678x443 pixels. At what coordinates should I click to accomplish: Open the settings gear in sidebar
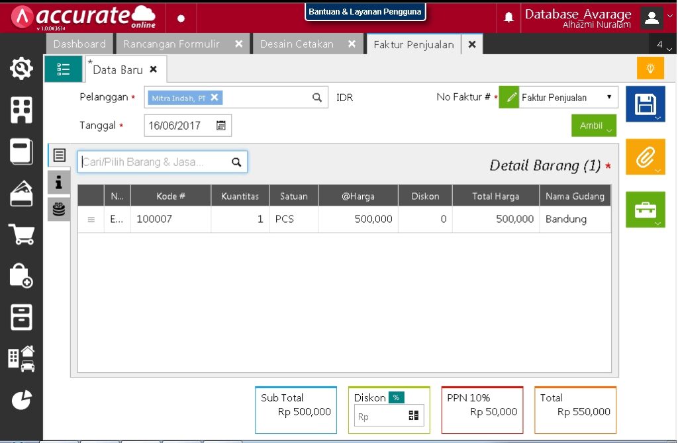(21, 68)
